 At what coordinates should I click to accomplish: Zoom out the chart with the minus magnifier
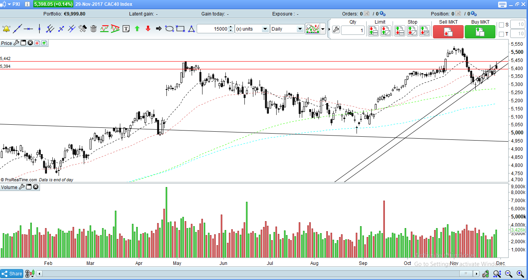508,274
